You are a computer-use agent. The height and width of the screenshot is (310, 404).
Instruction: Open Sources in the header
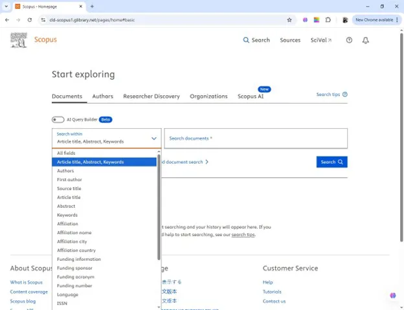(290, 40)
